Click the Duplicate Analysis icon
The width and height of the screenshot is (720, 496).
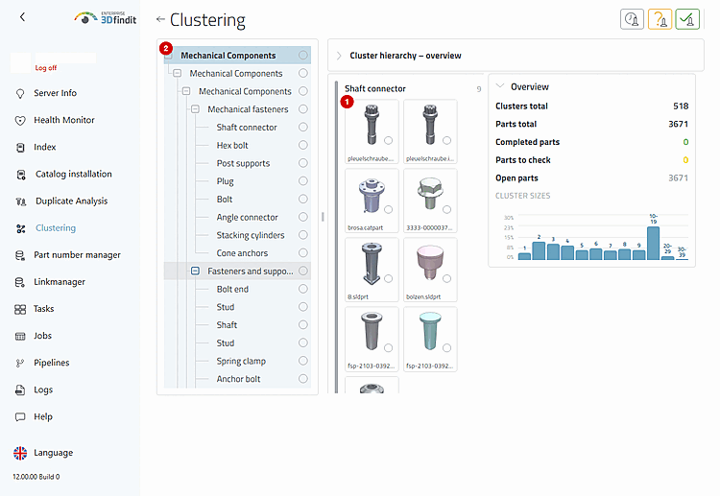[21, 201]
